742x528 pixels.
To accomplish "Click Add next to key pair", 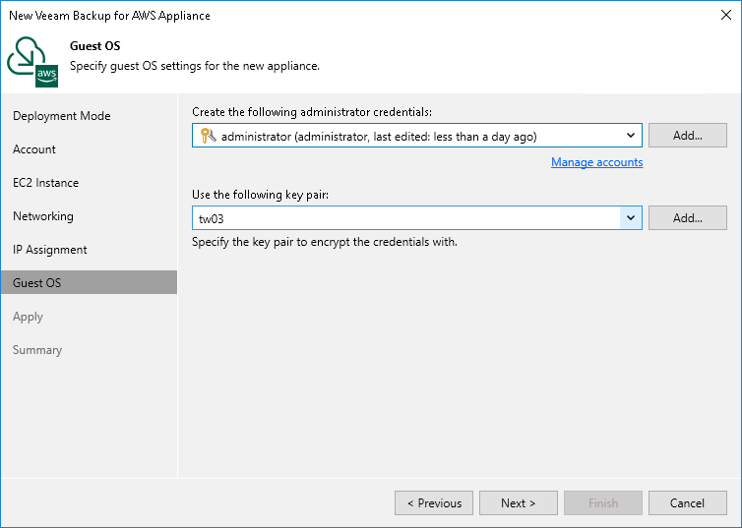I will [687, 218].
